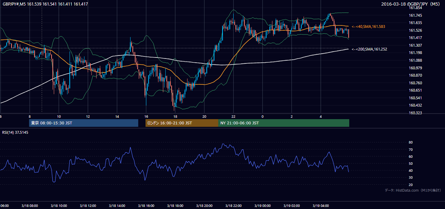Viewport: 445px width, 209px height.
Task: Click the hour 4 tick under the price chart
Action: (321, 117)
